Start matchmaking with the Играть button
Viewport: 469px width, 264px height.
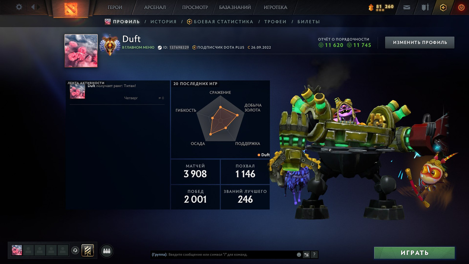414,253
